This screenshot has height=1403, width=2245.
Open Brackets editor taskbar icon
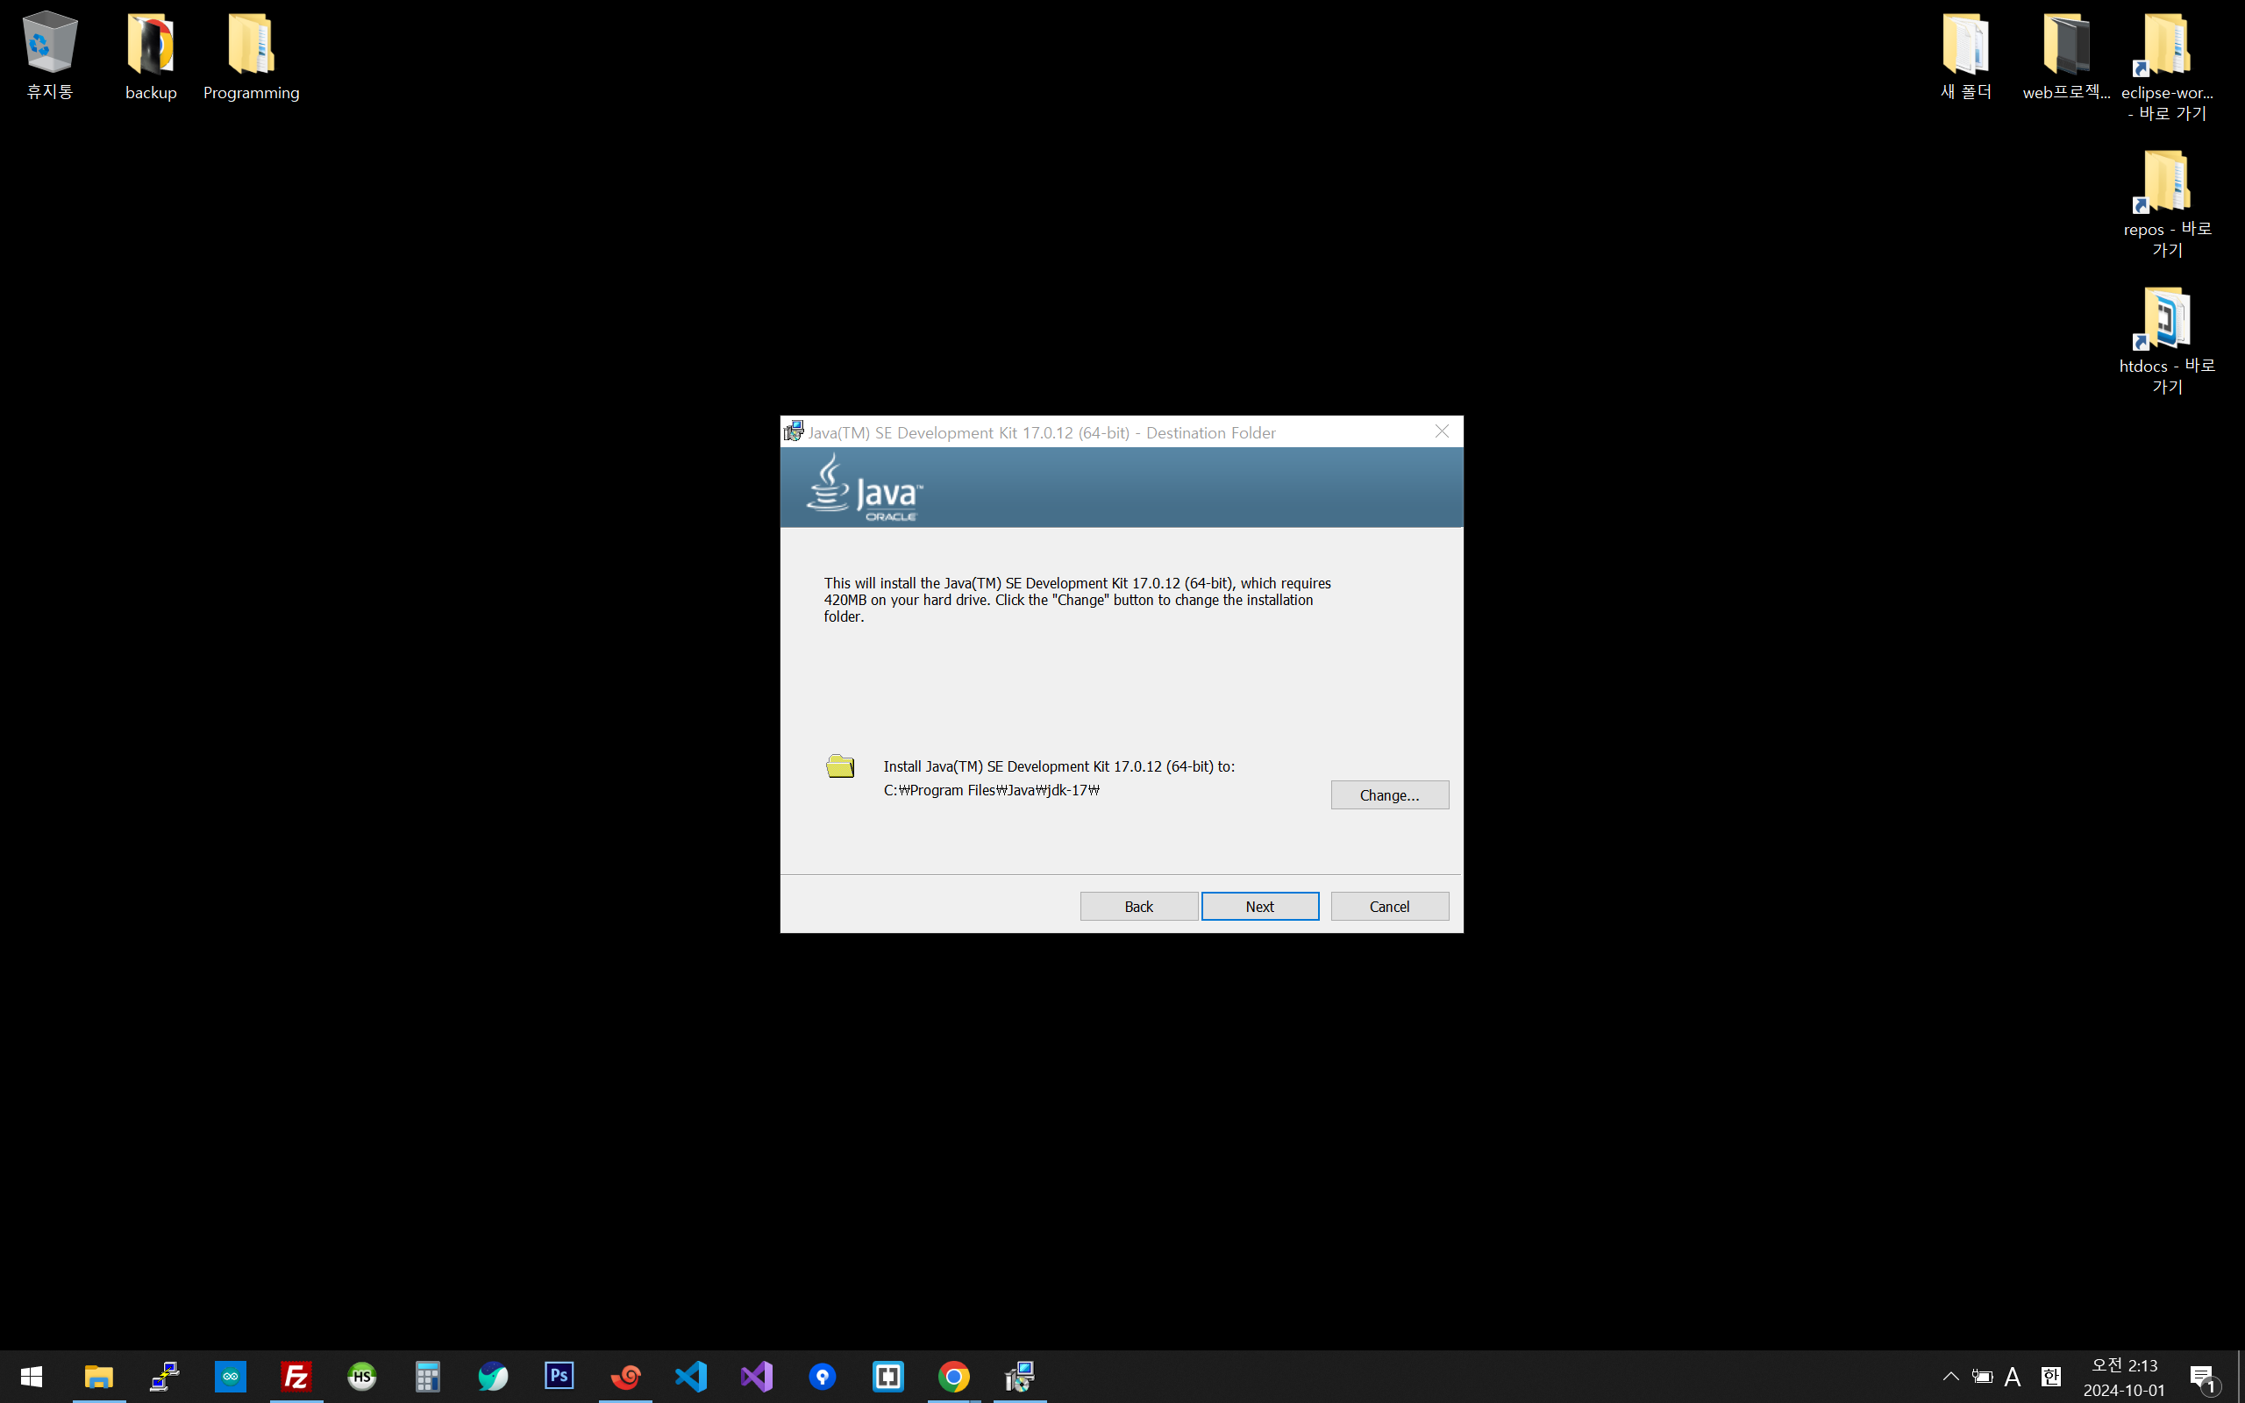point(887,1376)
